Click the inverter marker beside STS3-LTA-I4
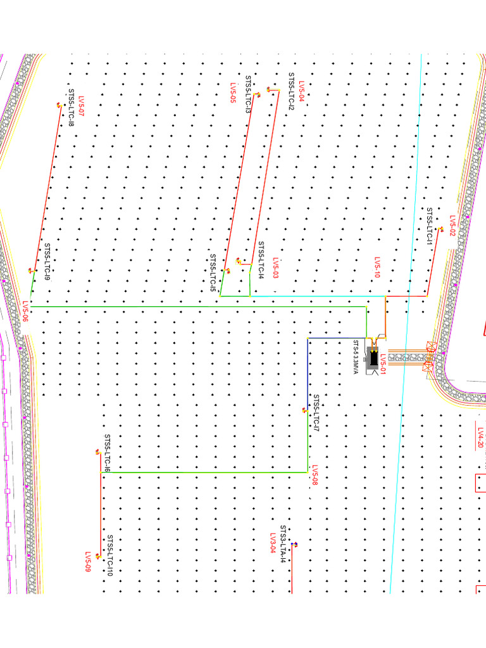 coord(294,544)
